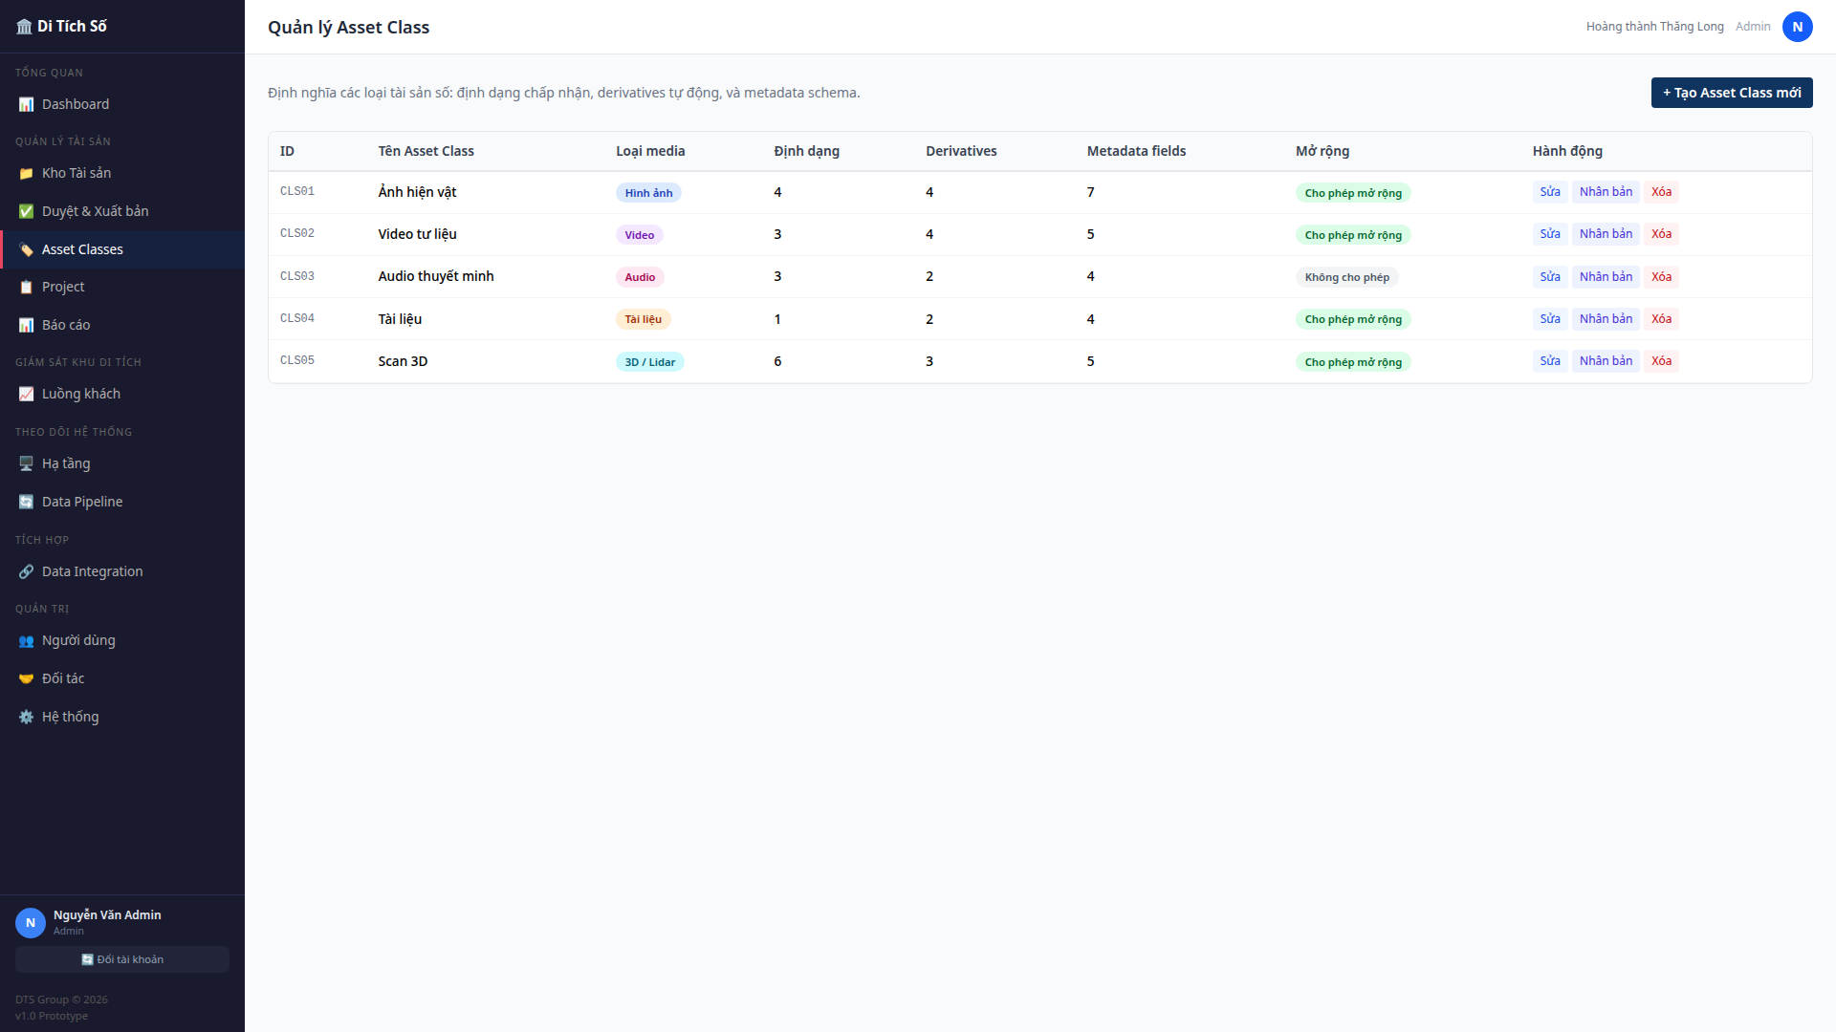Click the Đổi tài khoản switch account button
This screenshot has height=1032, width=1836.
tap(122, 959)
